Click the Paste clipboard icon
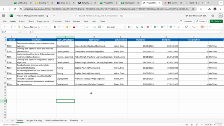The image size is (224, 126). click(12, 27)
